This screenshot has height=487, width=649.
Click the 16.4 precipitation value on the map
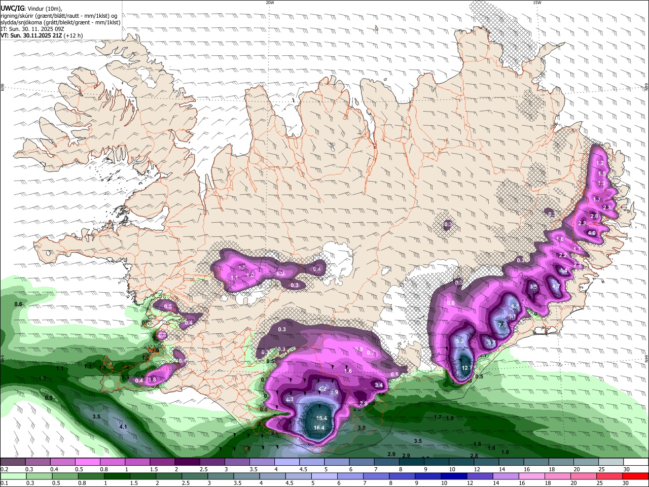(319, 428)
